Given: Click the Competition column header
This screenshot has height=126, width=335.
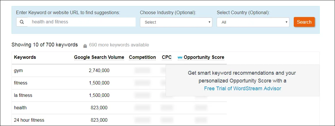Looking at the screenshot, I should coord(142,57).
